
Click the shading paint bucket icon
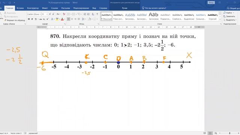click(x=89, y=19)
